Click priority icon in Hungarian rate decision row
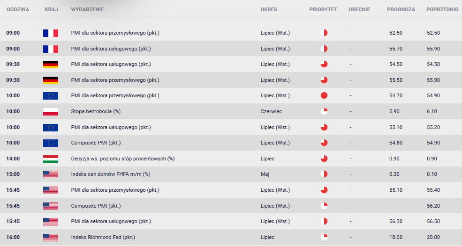This screenshot has width=462, height=246. pyautogui.click(x=324, y=159)
